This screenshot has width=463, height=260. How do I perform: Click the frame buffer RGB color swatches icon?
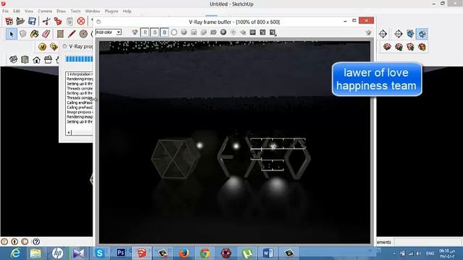tap(135, 32)
